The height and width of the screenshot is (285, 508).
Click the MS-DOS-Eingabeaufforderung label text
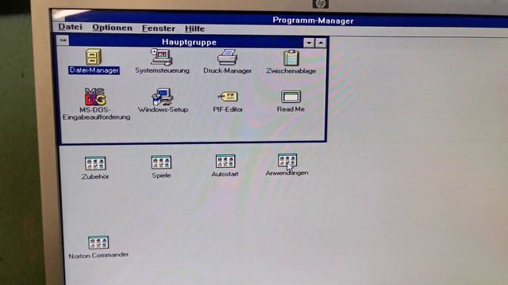[96, 113]
